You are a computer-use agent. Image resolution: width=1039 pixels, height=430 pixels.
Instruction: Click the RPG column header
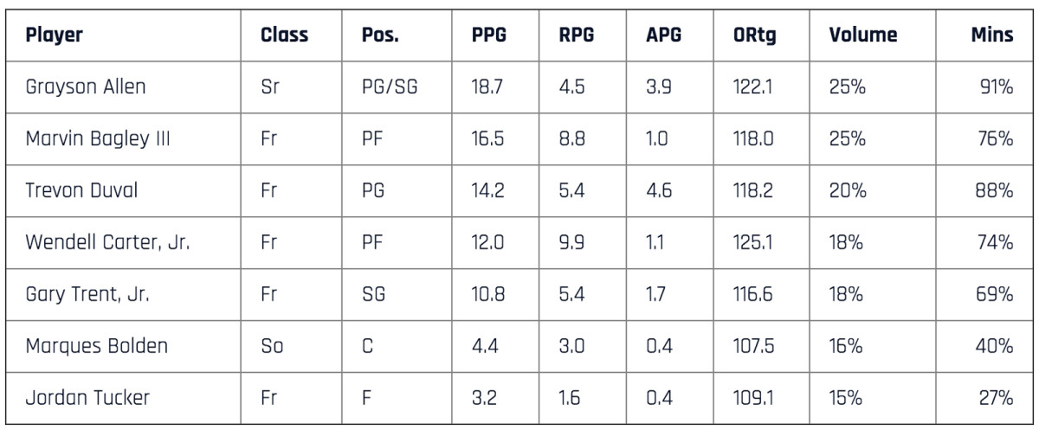[x=576, y=37]
